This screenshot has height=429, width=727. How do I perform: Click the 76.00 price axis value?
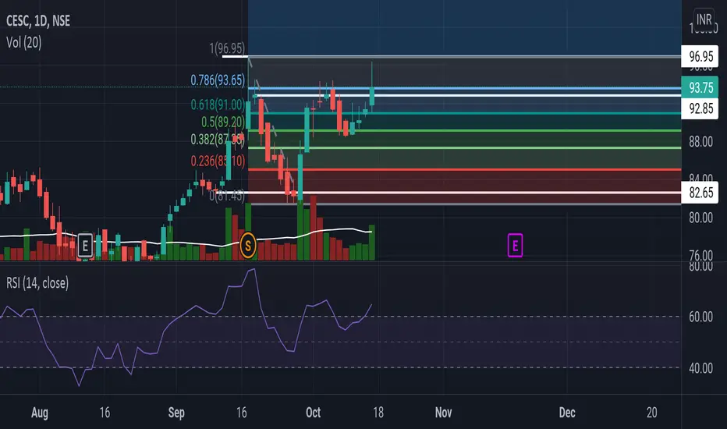point(700,255)
